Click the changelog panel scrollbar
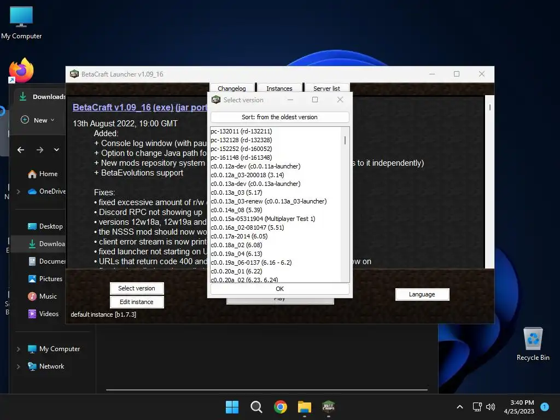The height and width of the screenshot is (420, 560). [489, 107]
